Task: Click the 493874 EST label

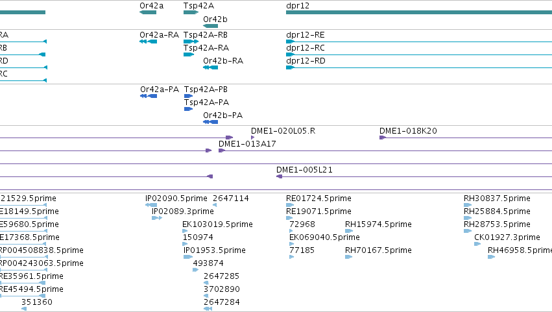Action: [x=208, y=263]
